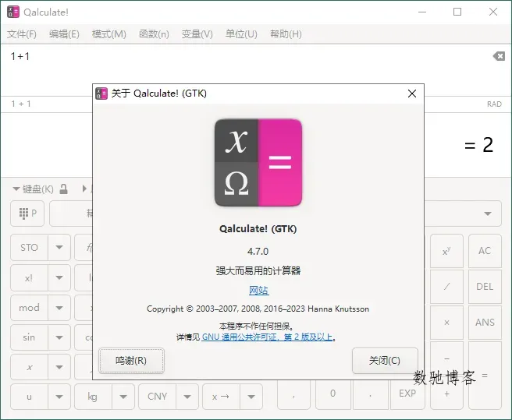Image resolution: width=512 pixels, height=420 pixels.
Task: Open the dropdown next to CNY
Action: pyautogui.click(x=187, y=397)
